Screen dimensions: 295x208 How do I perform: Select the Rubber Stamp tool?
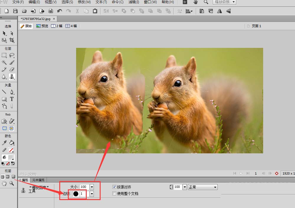12,77
